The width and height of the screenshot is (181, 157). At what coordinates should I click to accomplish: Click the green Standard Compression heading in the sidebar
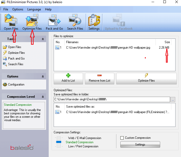click(18, 105)
